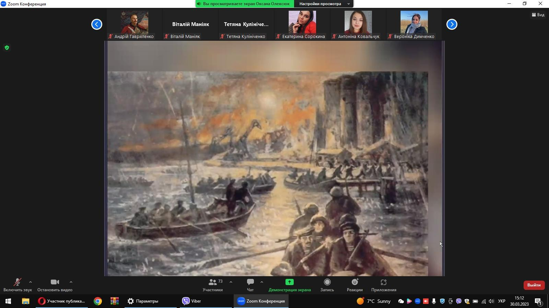This screenshot has width=549, height=308.
Task: Click the Meet Now camera tray icon
Action: (x=451, y=301)
